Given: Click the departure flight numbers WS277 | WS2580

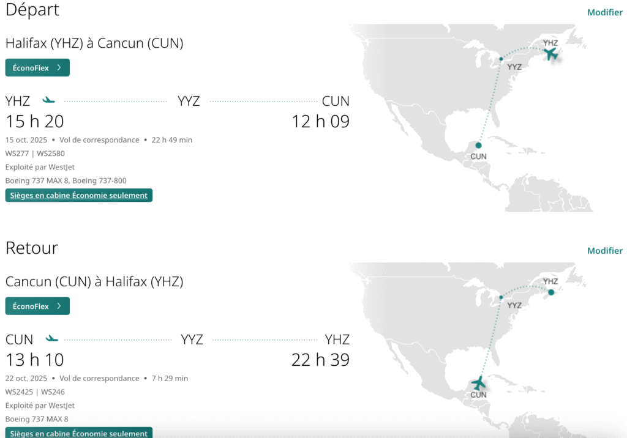Looking at the screenshot, I should point(35,153).
